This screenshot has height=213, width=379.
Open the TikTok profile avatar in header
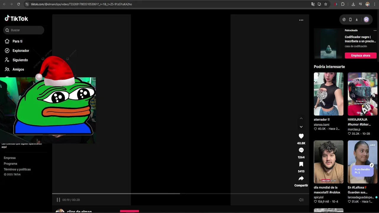coord(366,20)
